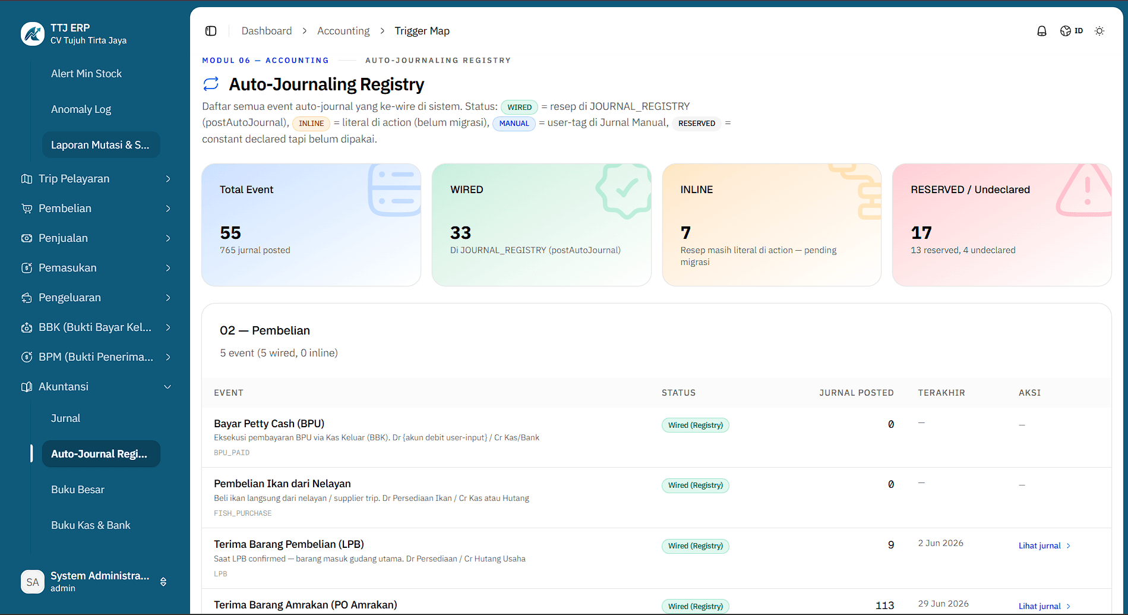This screenshot has width=1128, height=615.
Task: Click Wired (Registry) badge for LPB row
Action: coord(696,545)
